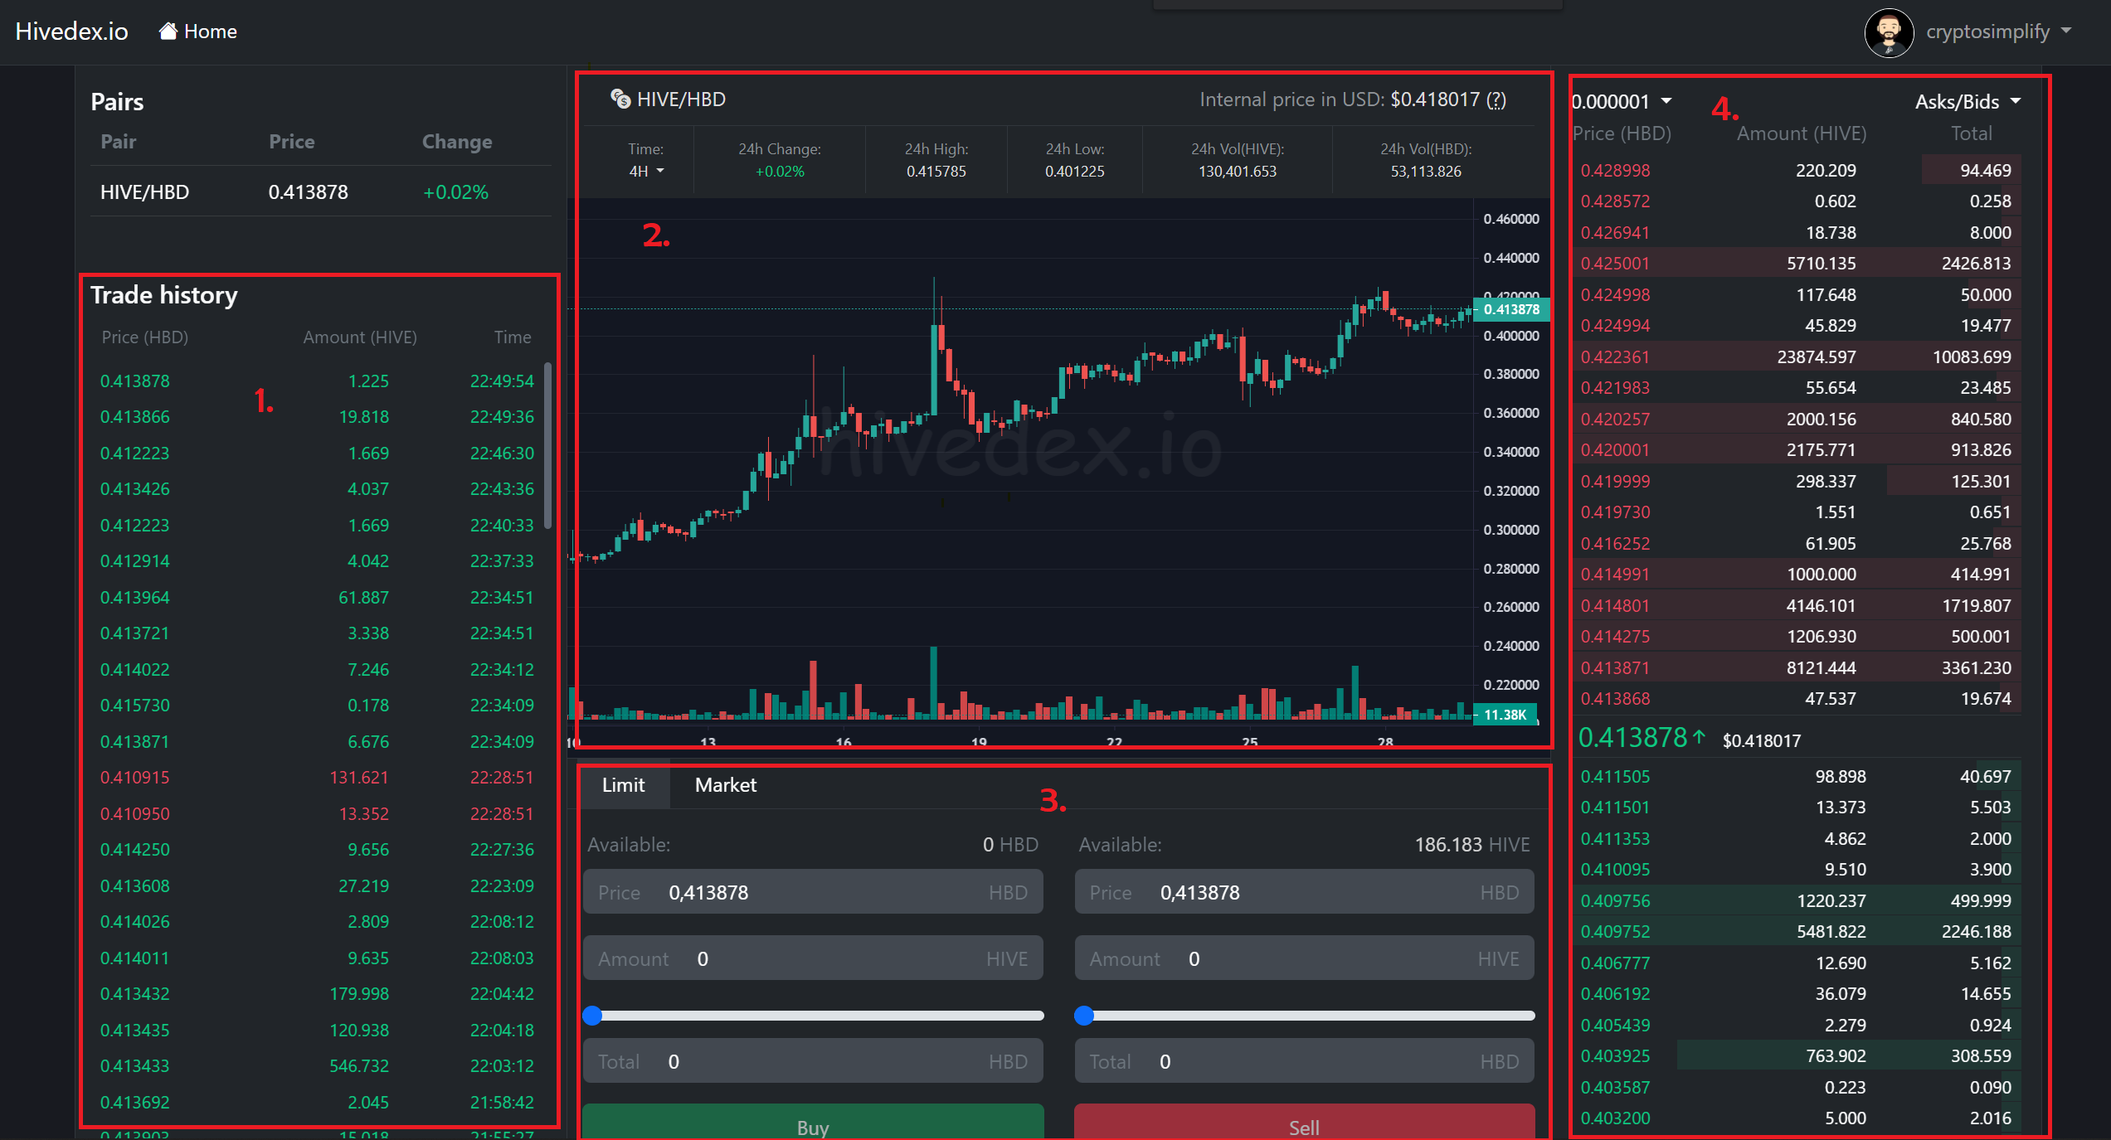Go to Hivedex.io brand link

pyautogui.click(x=71, y=32)
